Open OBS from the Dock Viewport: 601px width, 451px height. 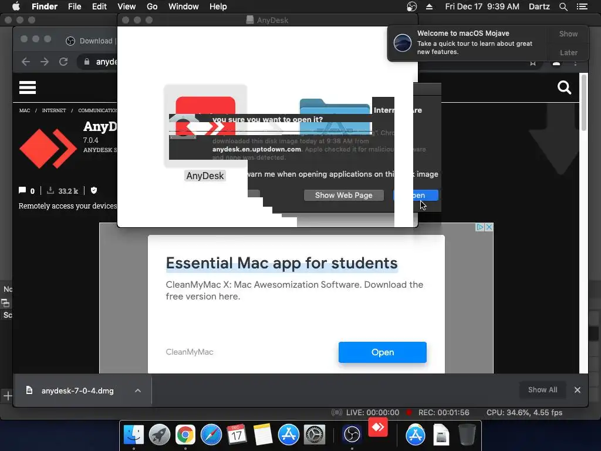coord(352,435)
